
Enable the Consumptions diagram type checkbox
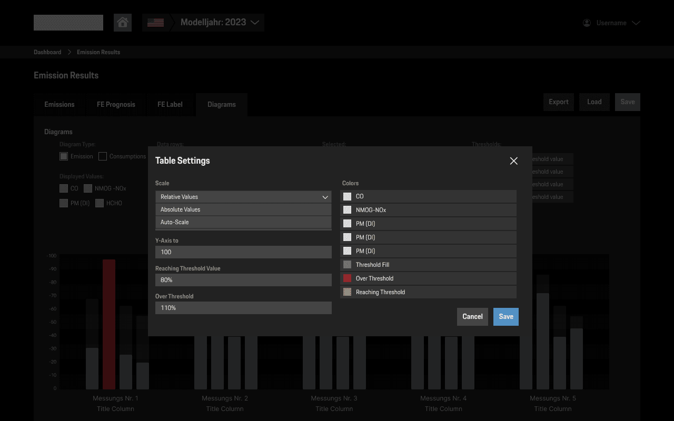click(x=103, y=156)
